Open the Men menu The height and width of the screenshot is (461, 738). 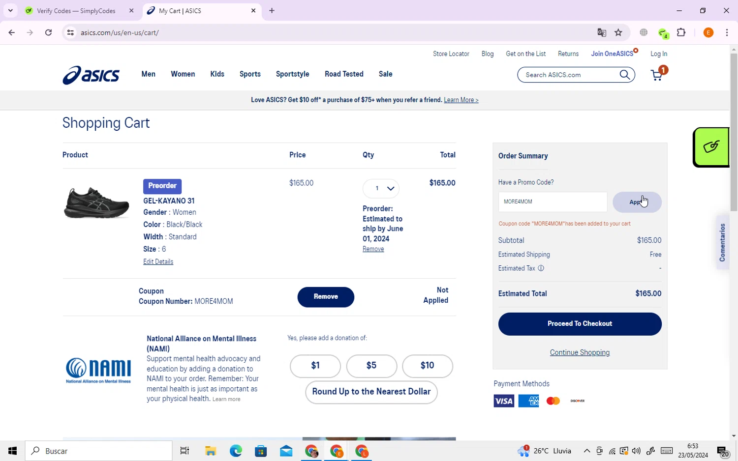[149, 74]
